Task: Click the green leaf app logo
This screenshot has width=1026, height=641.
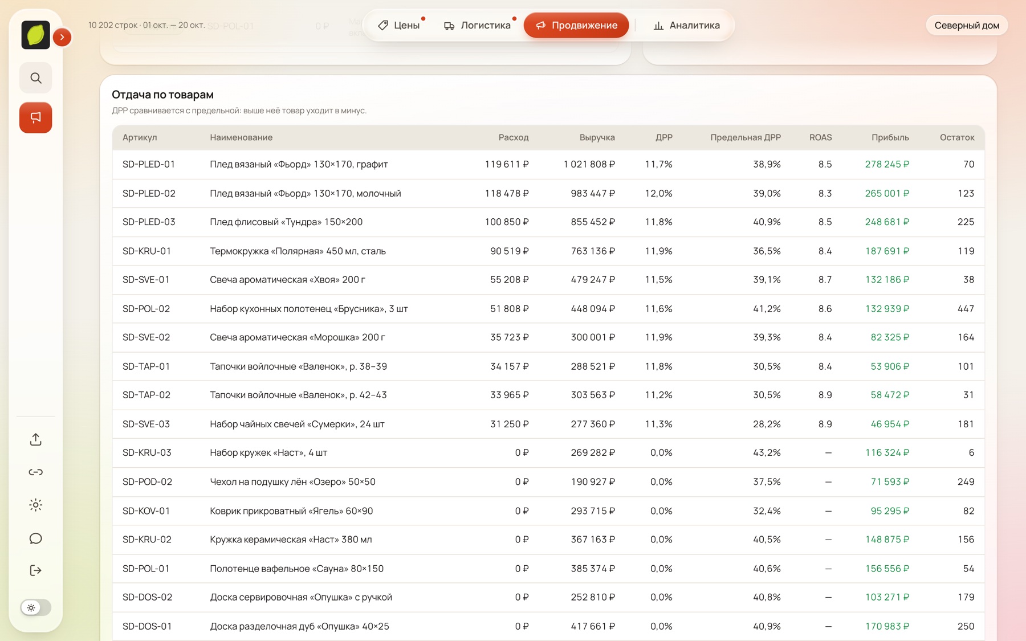Action: [35, 35]
